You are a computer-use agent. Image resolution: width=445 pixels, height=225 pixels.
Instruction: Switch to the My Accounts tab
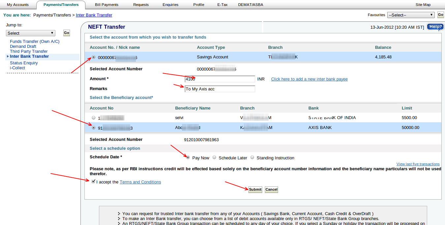tap(18, 5)
